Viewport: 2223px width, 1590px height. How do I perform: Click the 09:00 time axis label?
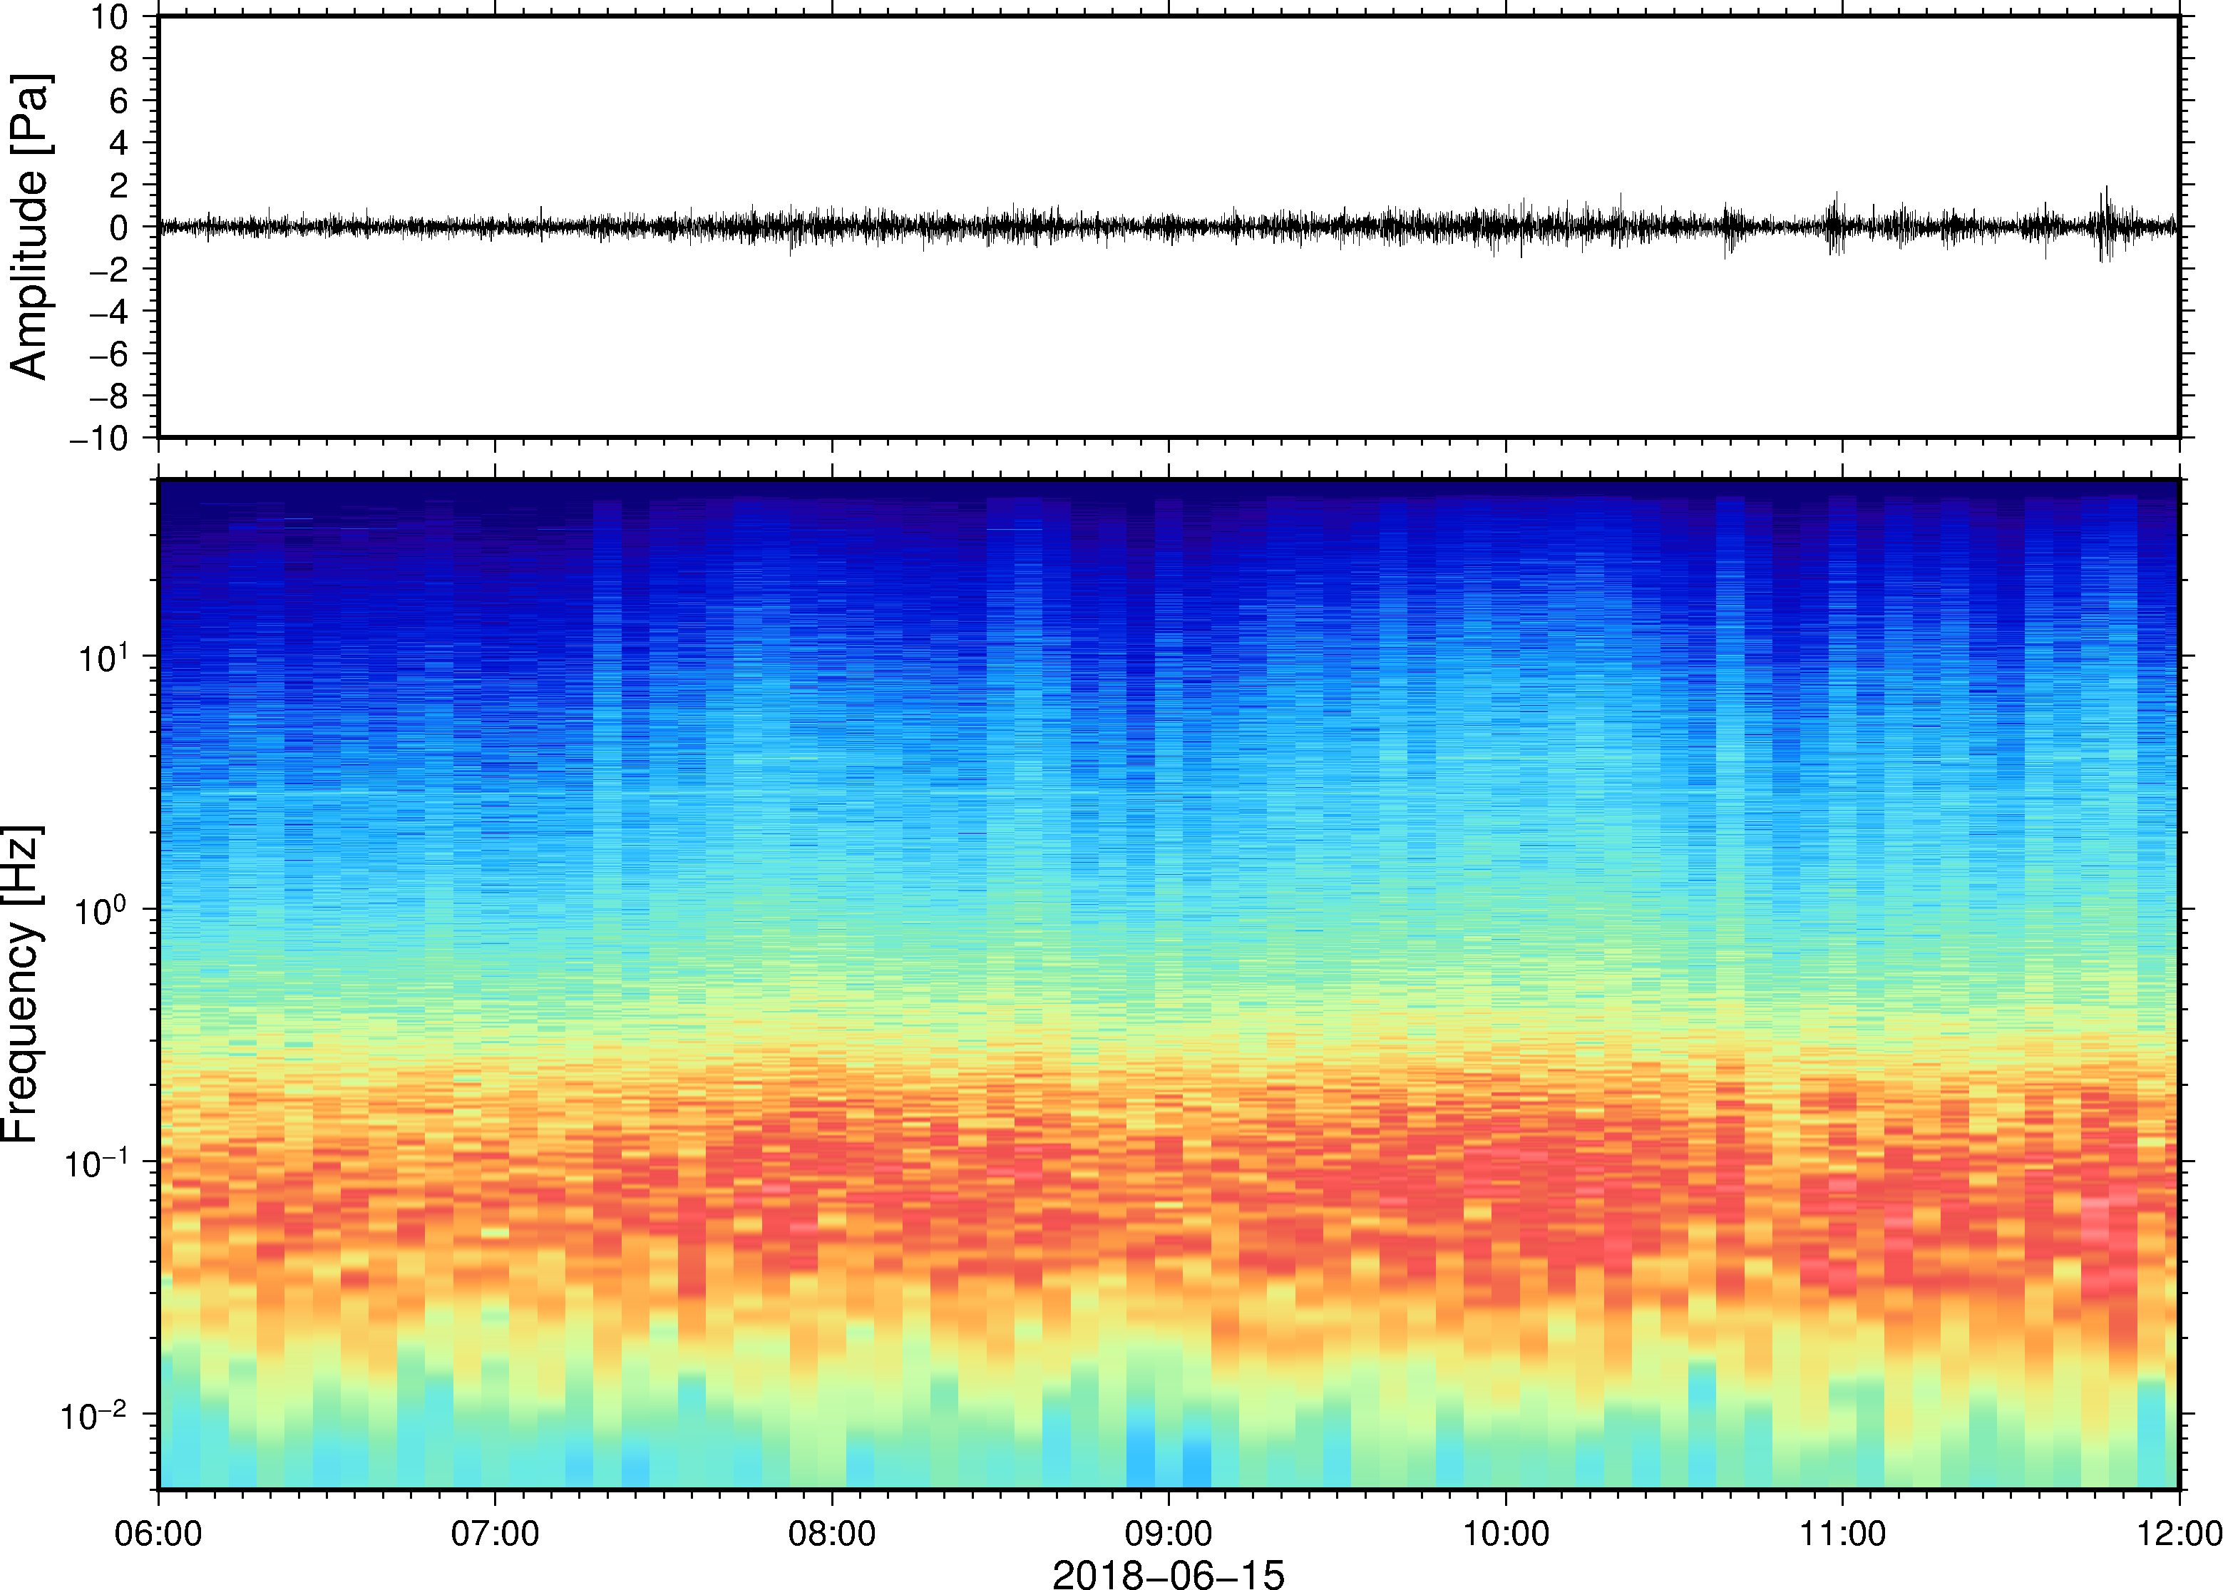click(1169, 1533)
